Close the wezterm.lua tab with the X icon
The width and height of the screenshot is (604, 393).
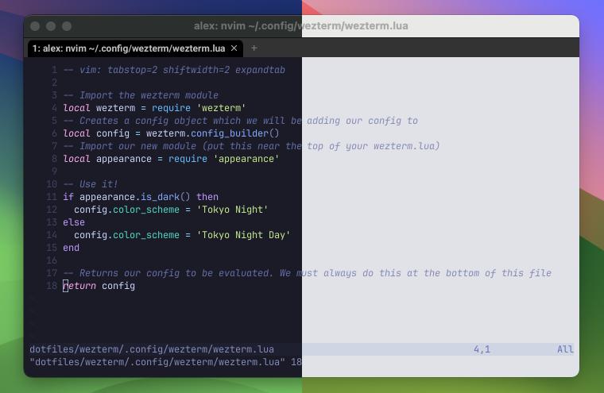(234, 48)
